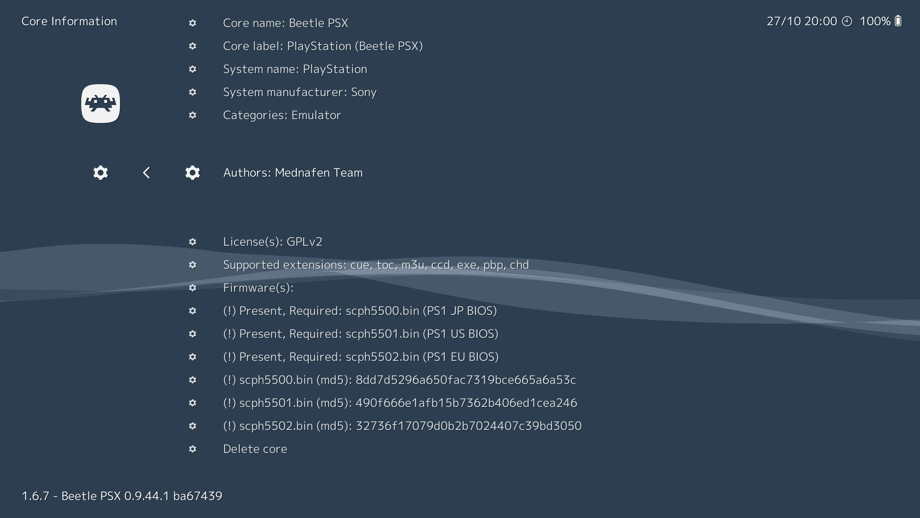This screenshot has height=518, width=920.
Task: Click the Core Information title
Action: tap(69, 21)
